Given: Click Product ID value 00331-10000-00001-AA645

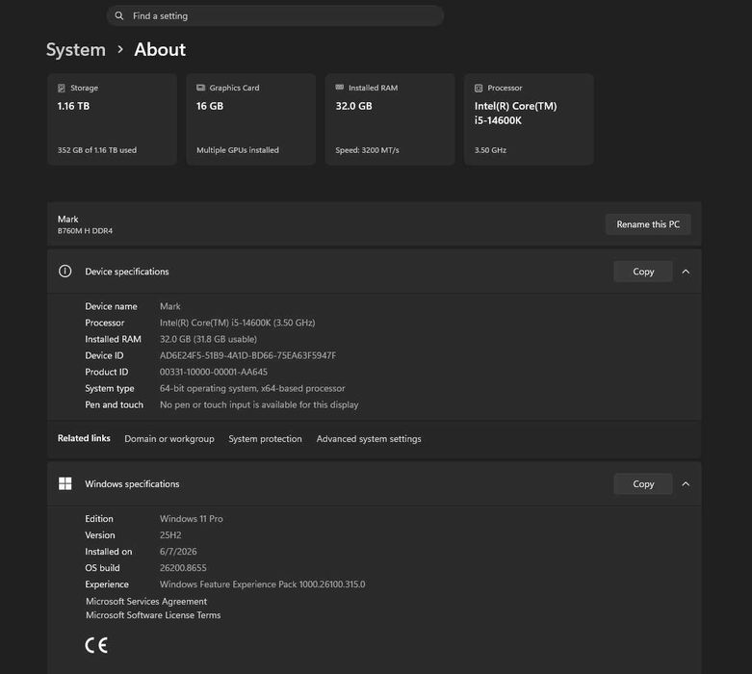Looking at the screenshot, I should pyautogui.click(x=214, y=372).
